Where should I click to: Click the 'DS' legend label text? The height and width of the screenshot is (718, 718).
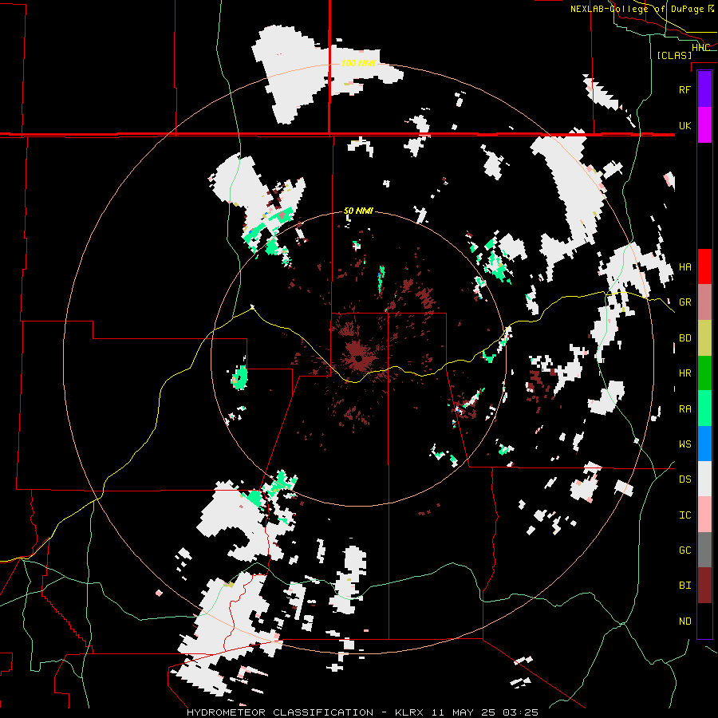(684, 479)
